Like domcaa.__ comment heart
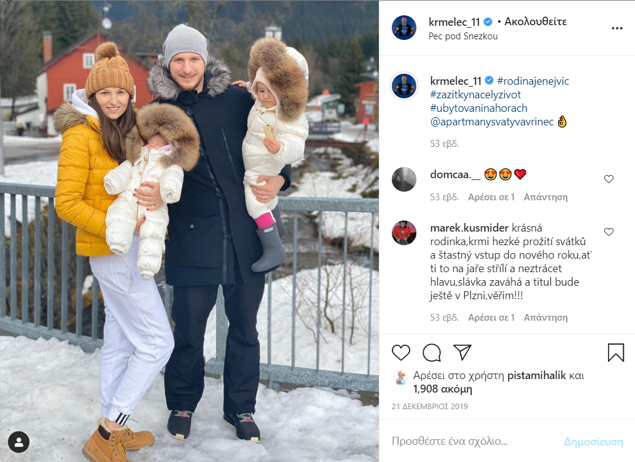 (609, 179)
